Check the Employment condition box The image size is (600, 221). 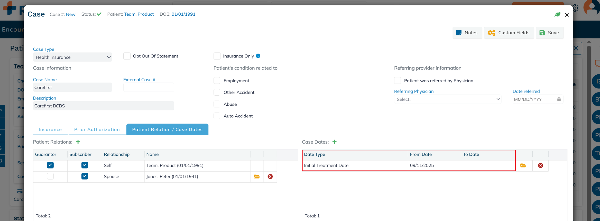click(x=217, y=81)
